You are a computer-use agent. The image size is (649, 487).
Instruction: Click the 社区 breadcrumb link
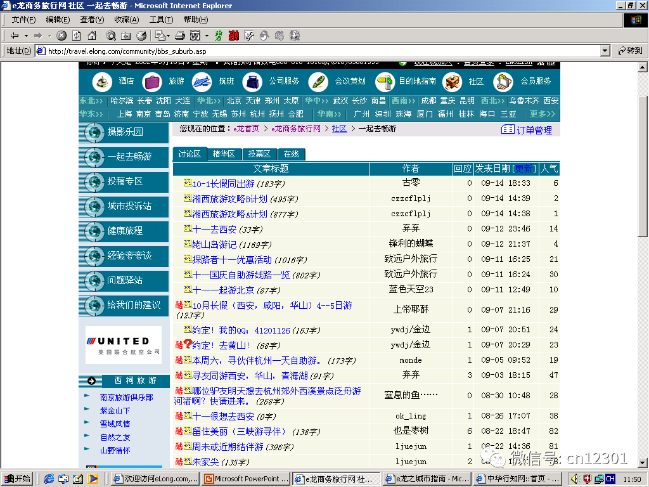tap(340, 129)
